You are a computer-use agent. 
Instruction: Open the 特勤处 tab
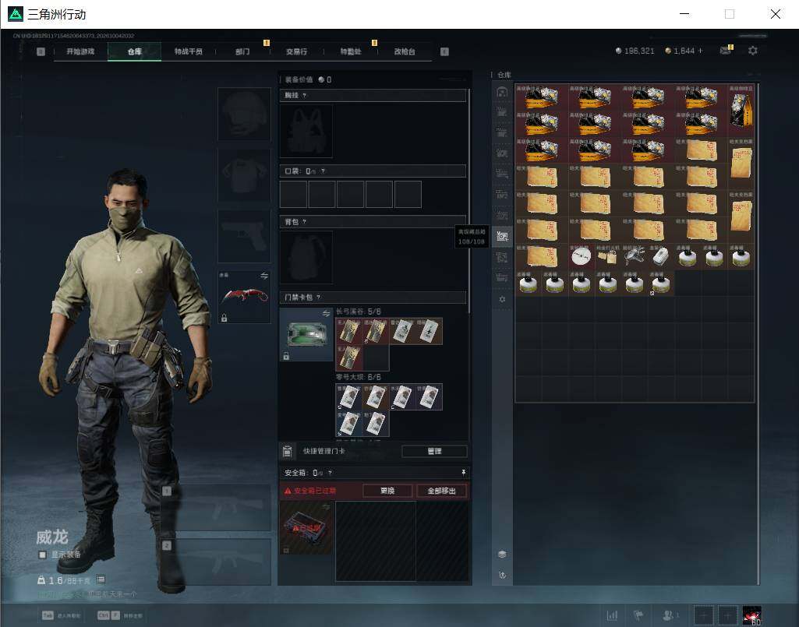click(x=351, y=51)
